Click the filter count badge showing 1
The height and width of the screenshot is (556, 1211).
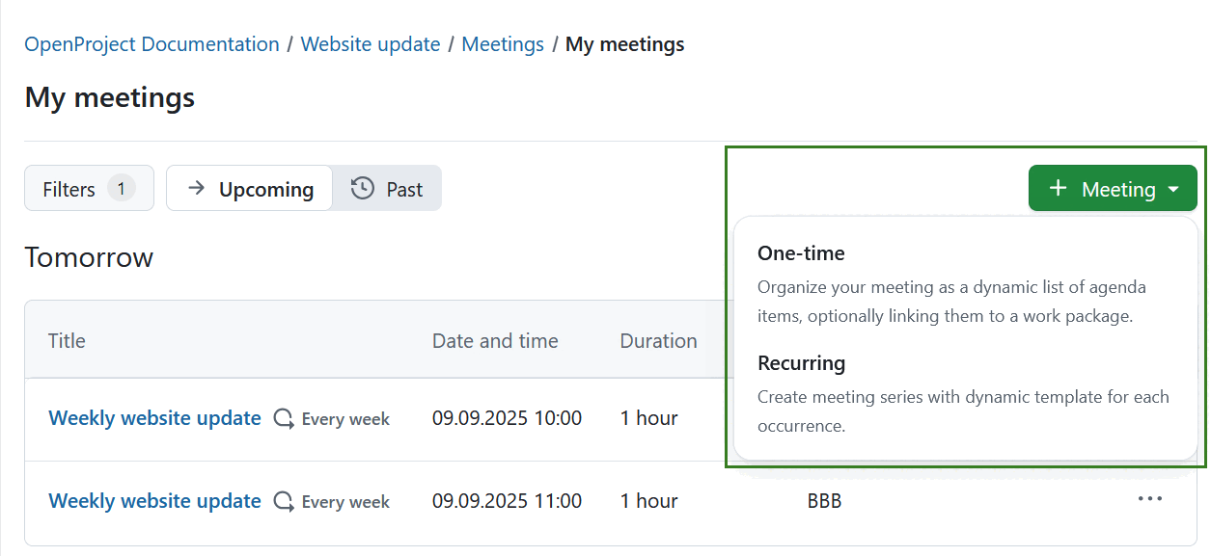pos(124,188)
